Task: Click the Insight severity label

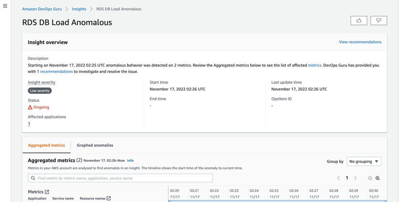Action: coord(41,82)
